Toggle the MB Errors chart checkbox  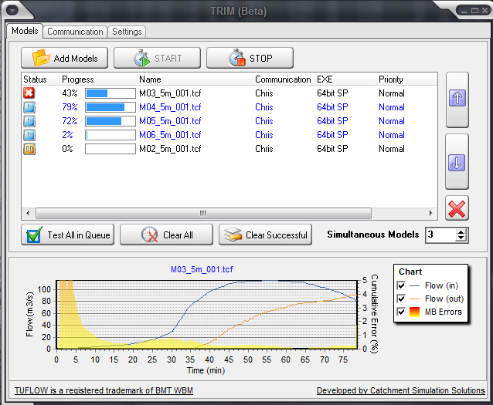[401, 312]
